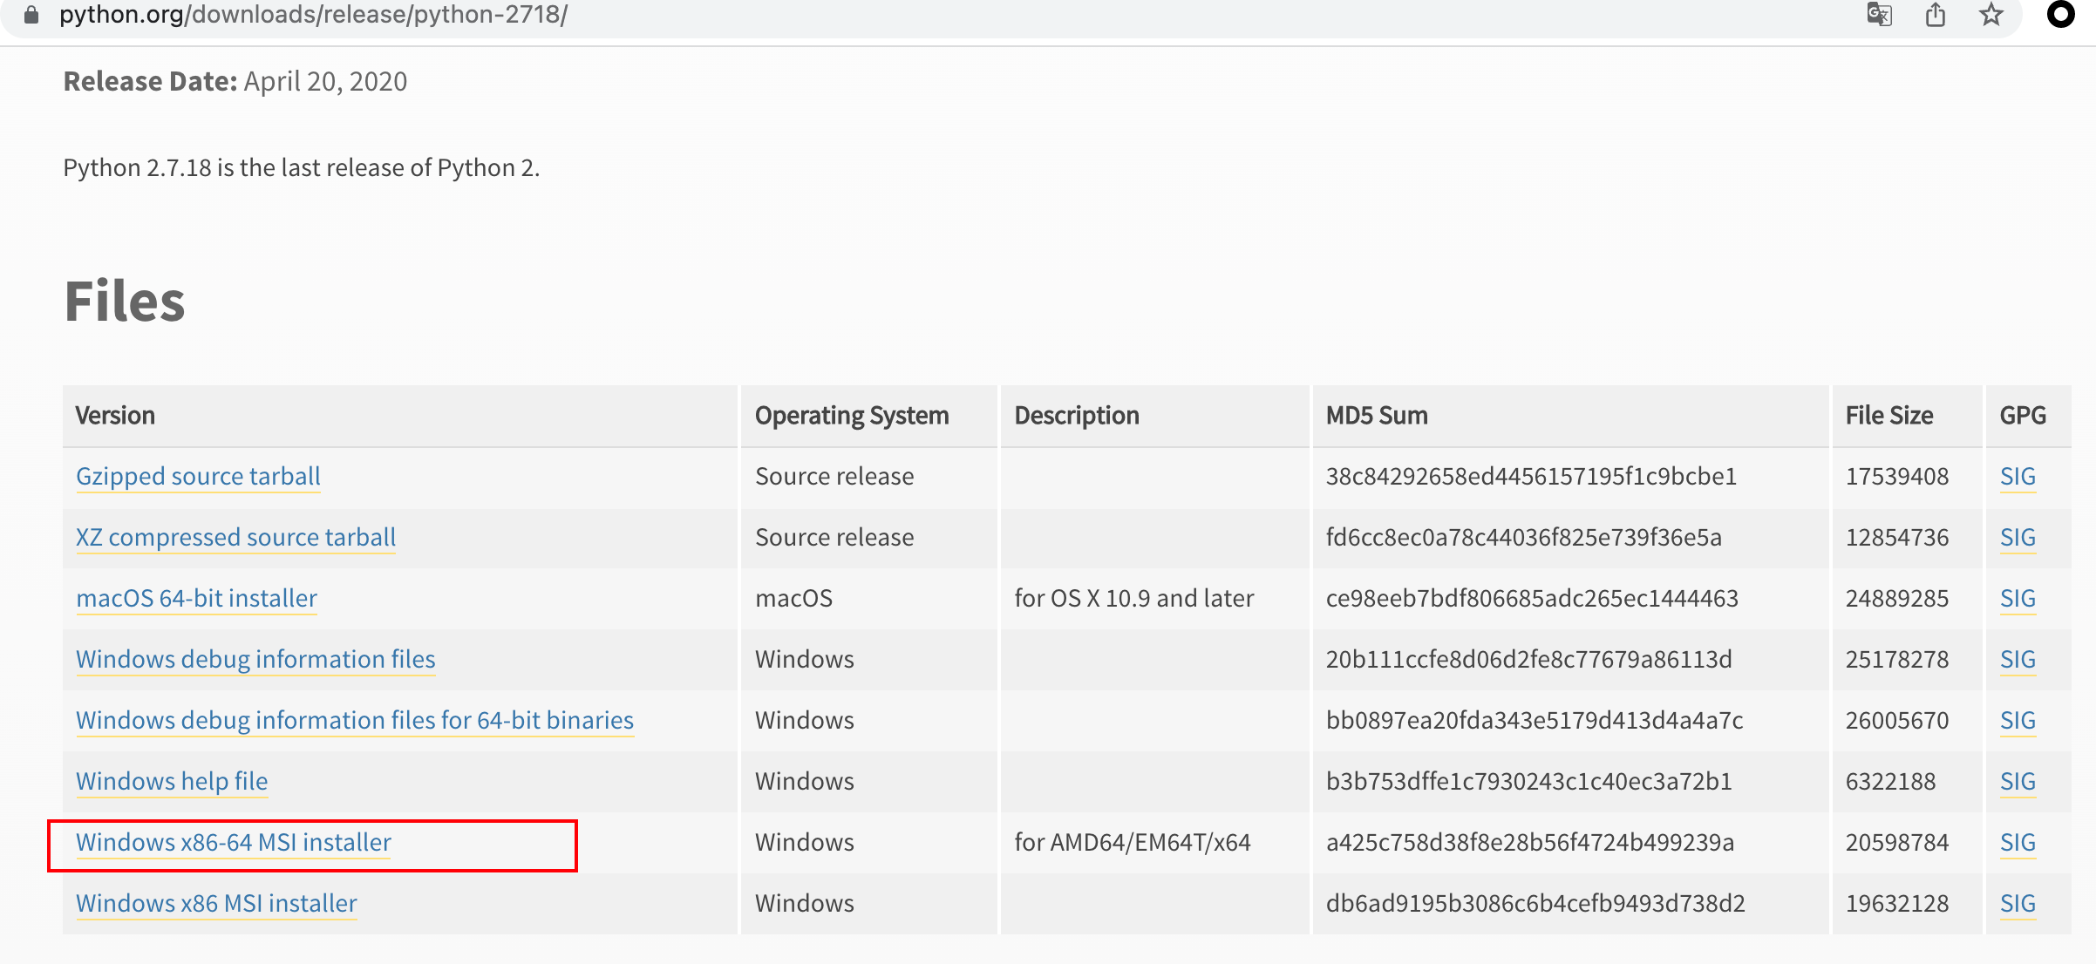Viewport: 2096px width, 964px height.
Task: Click file size 26005670
Action: [1897, 720]
